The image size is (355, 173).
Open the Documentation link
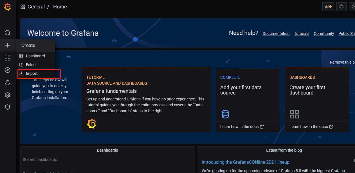tap(276, 33)
